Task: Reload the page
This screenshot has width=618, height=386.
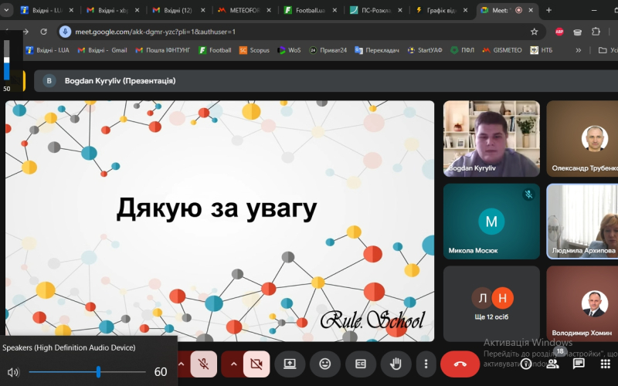Action: [x=44, y=32]
